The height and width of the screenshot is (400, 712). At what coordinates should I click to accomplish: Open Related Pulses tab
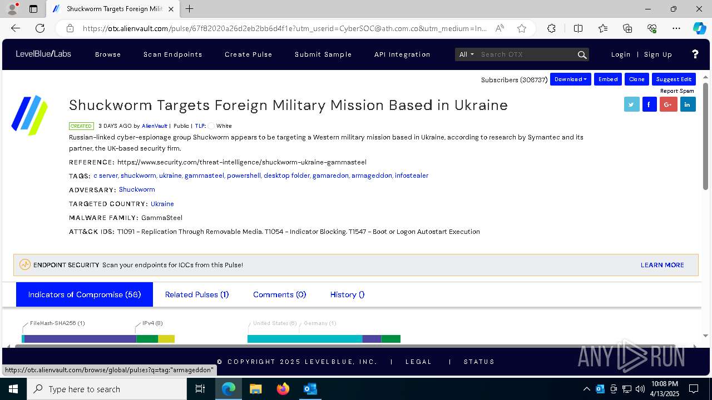197,294
